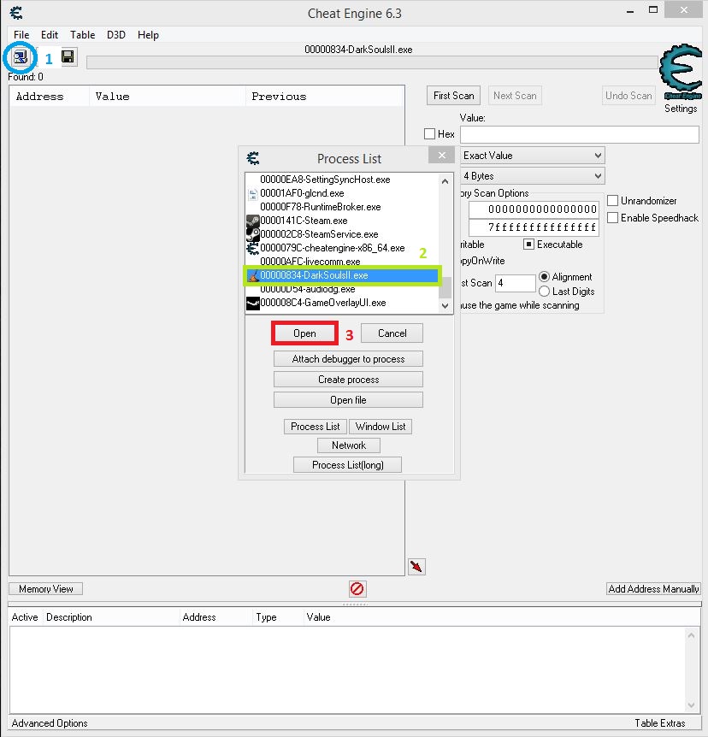Click the scan Value input field
Screen dimensions: 708x737
coord(579,134)
